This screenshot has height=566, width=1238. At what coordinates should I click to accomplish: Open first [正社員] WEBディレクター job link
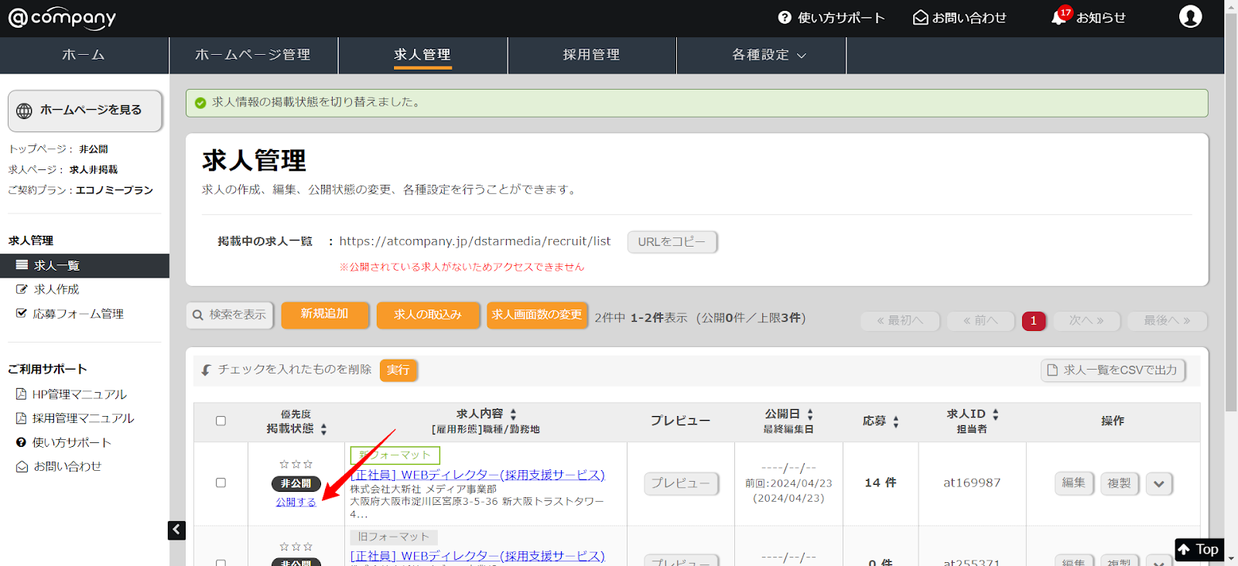[477, 475]
